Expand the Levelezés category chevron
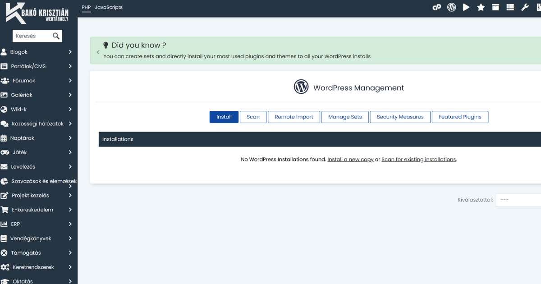 (70, 167)
